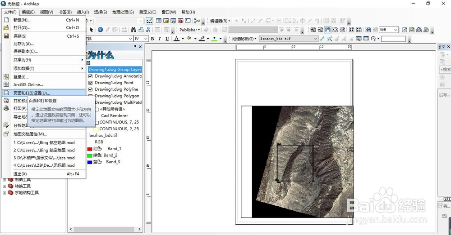Activate the Identify tool

coord(100,30)
